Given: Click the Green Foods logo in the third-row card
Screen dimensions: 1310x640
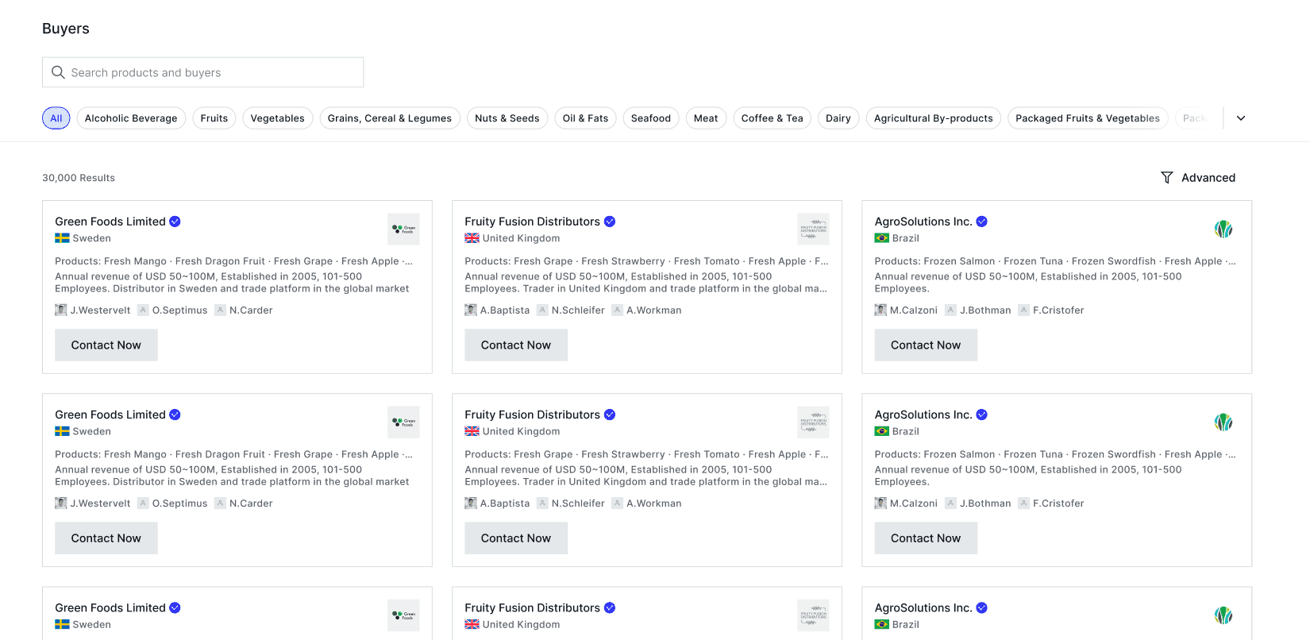Looking at the screenshot, I should pyautogui.click(x=403, y=615).
